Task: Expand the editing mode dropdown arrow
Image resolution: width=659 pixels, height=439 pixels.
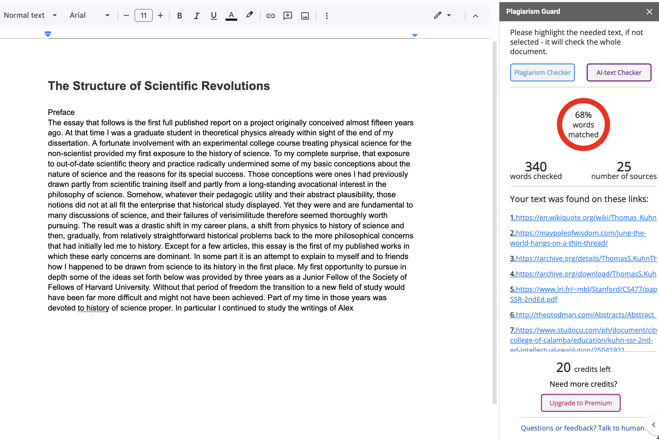Action: click(449, 15)
